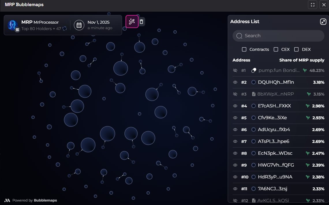Click the trash delete icon
329x205 pixels.
pos(141,22)
